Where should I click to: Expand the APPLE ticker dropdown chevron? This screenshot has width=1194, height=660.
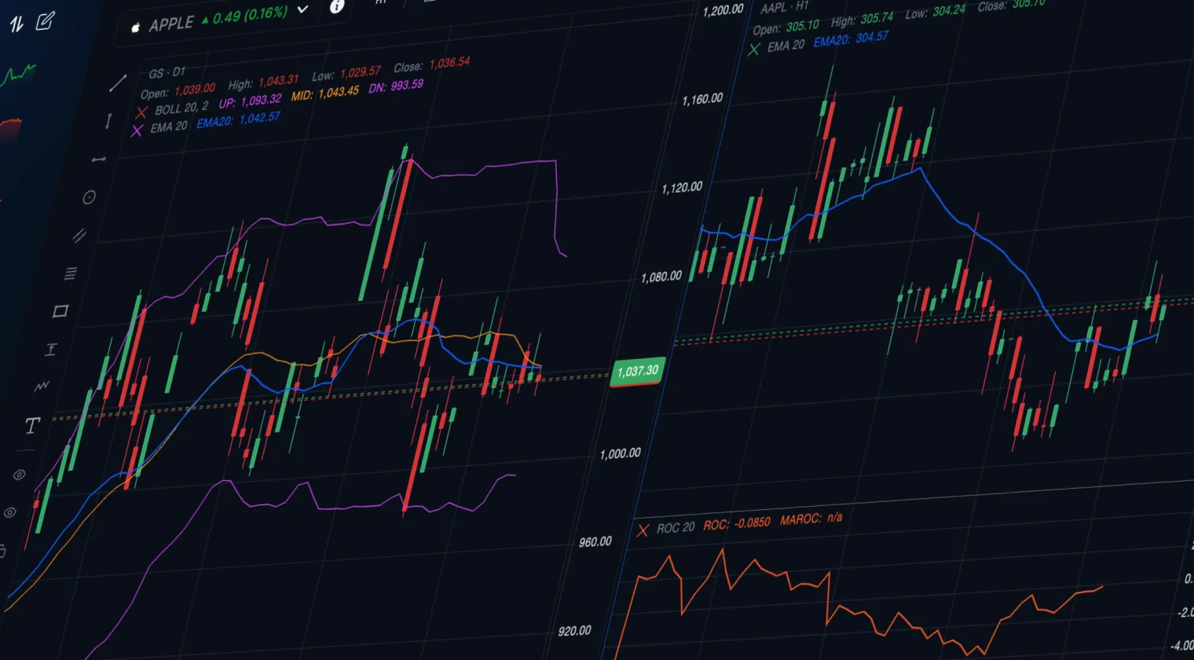303,9
